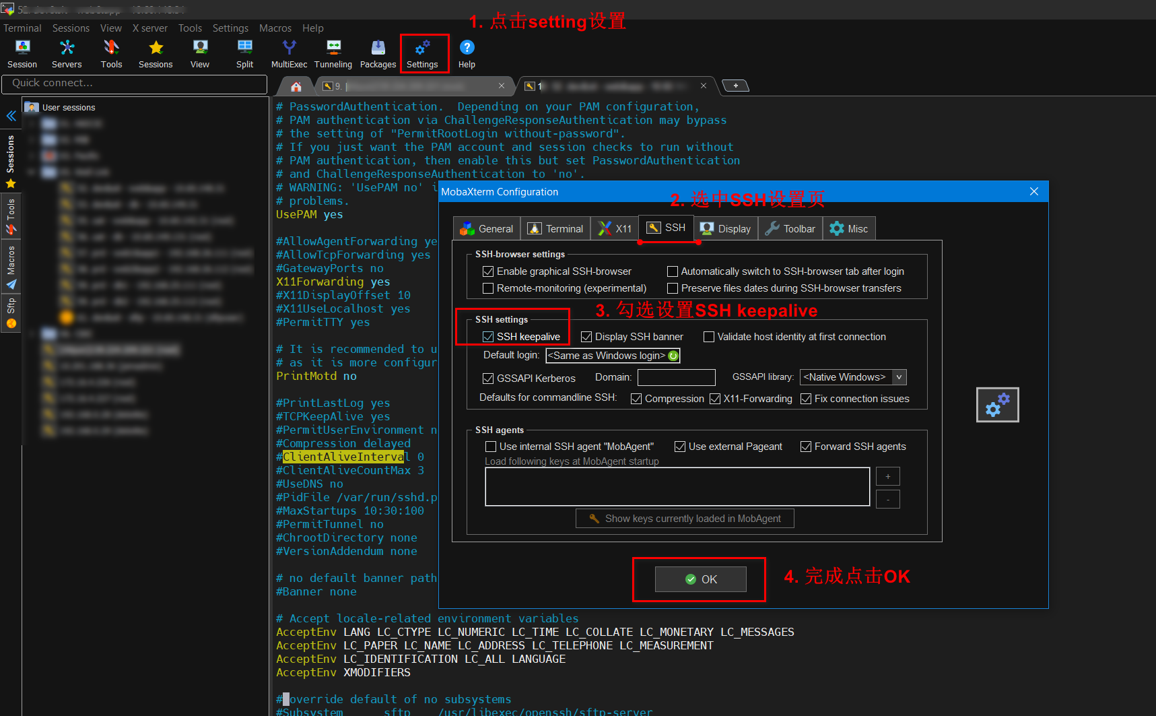
Task: Toggle Automatically switch to SSH-browser tab checkbox
Action: (672, 271)
